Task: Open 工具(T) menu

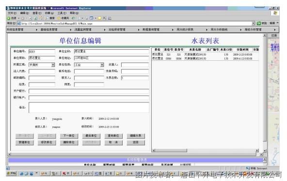Action: [62, 13]
